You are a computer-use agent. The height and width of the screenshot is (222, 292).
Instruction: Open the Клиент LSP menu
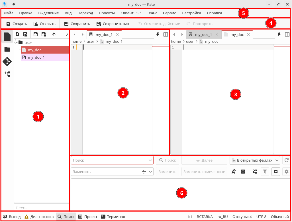click(x=130, y=13)
